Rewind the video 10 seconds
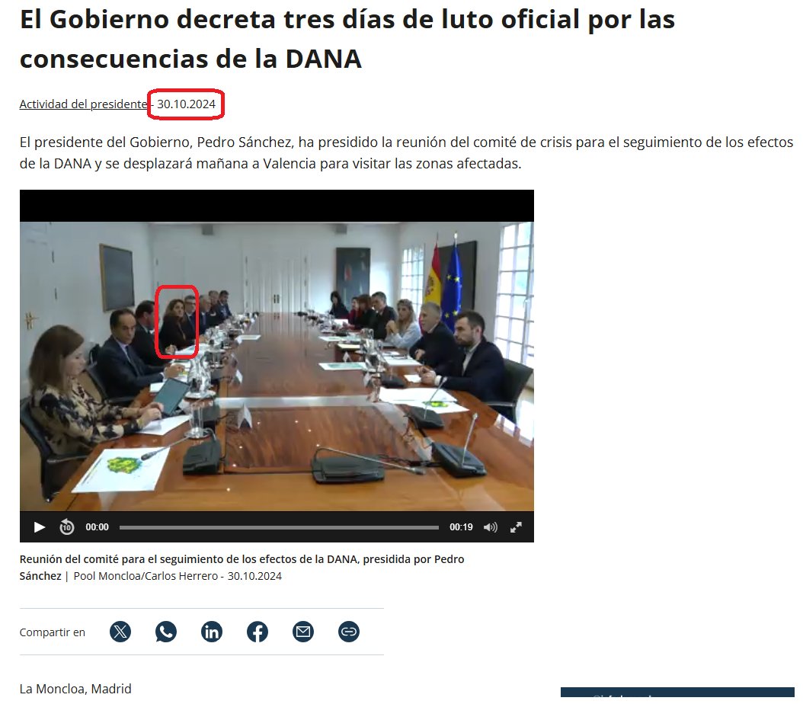Image resolution: width=803 pixels, height=704 pixels. [67, 526]
